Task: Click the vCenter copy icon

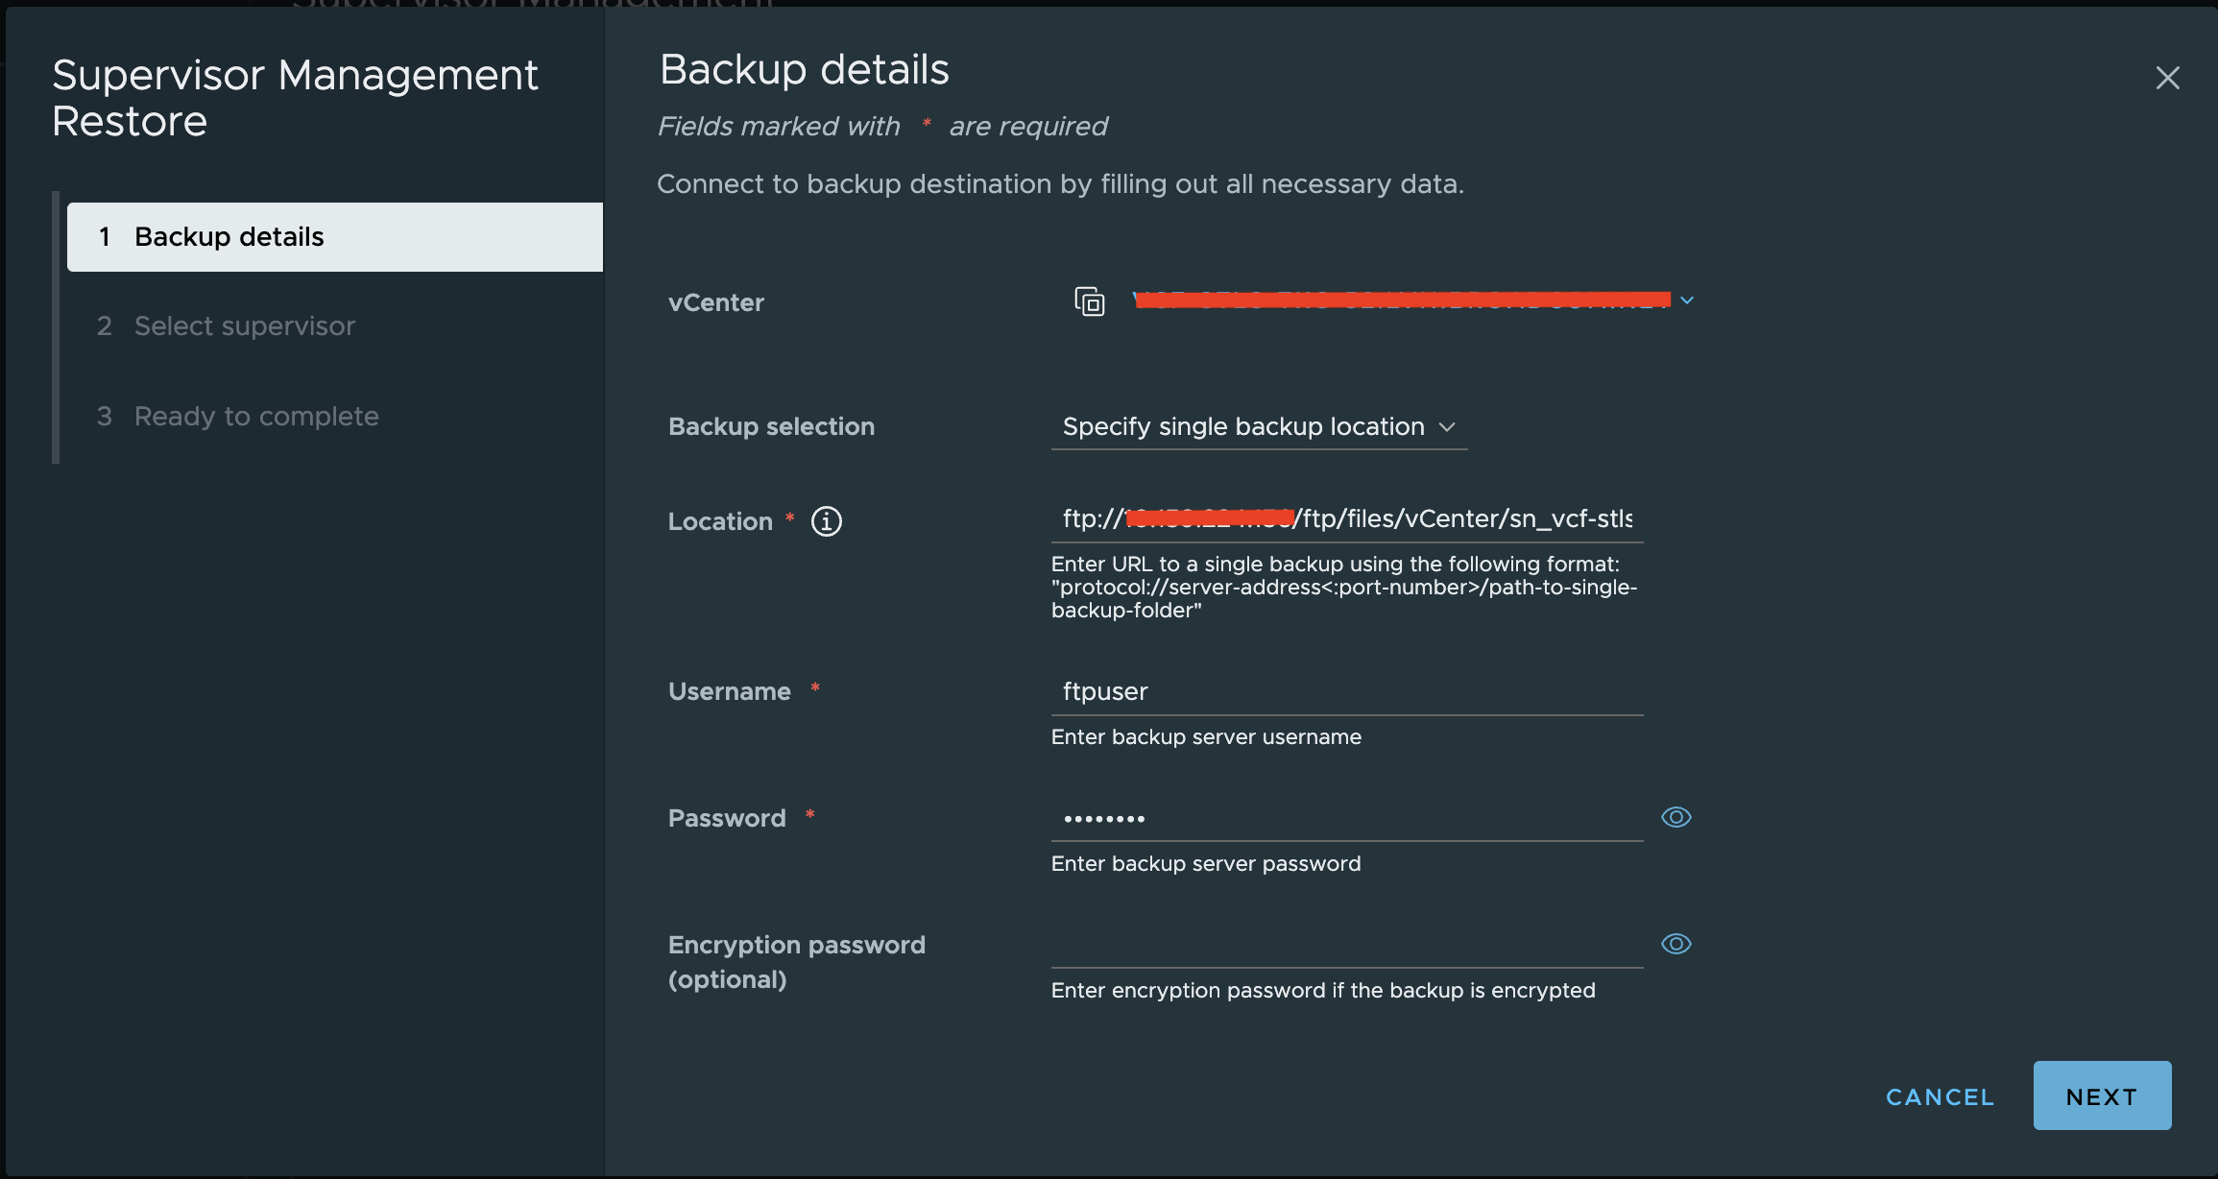Action: coord(1089,301)
